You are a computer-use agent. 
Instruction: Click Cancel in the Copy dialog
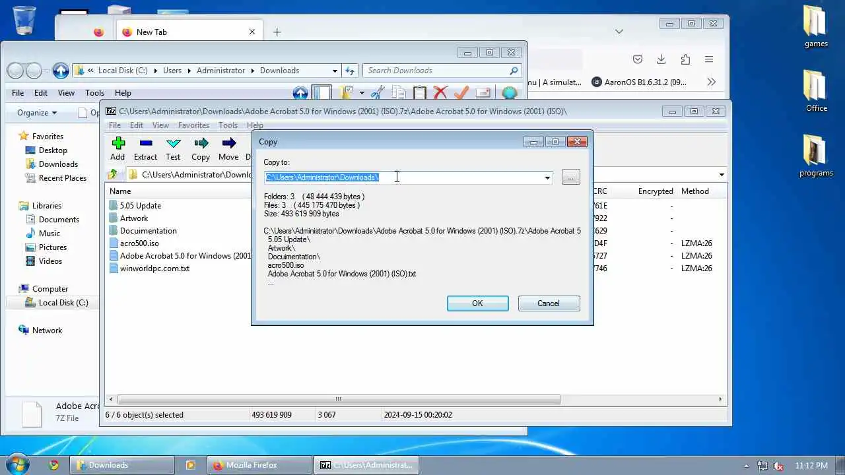pyautogui.click(x=548, y=303)
